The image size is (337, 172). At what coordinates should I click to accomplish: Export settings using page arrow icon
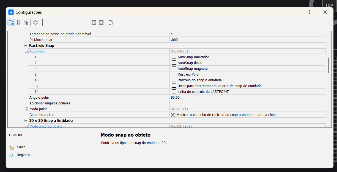tap(111, 23)
